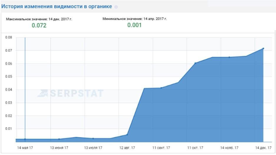Select the minimum value 0.001
The width and height of the screenshot is (276, 155).
(134, 25)
